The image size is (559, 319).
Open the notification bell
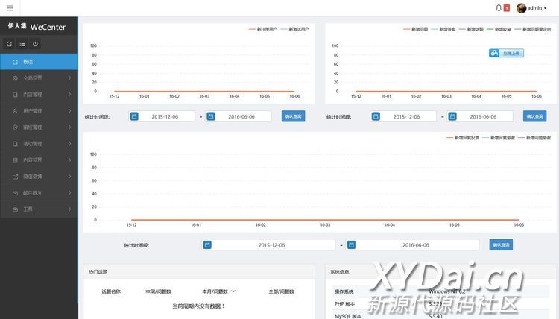tap(499, 8)
